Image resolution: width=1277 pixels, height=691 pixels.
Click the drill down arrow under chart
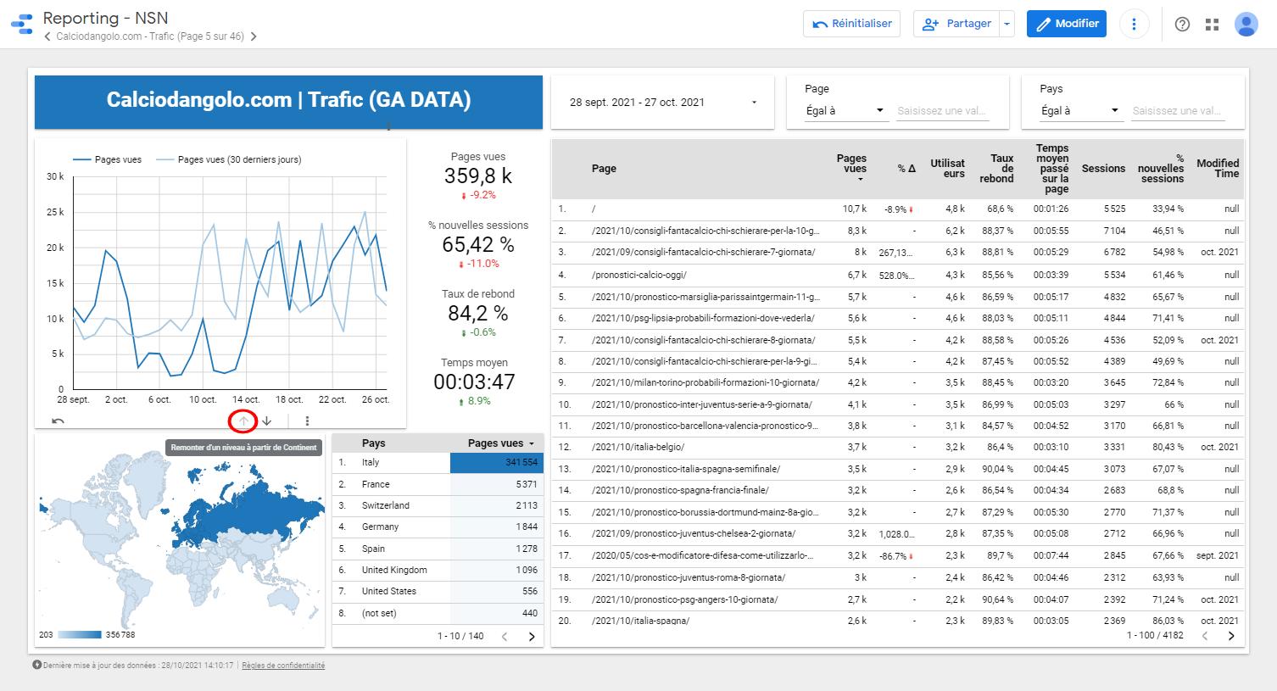click(x=267, y=421)
